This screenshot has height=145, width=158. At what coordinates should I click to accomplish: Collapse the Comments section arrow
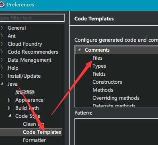tap(79, 50)
